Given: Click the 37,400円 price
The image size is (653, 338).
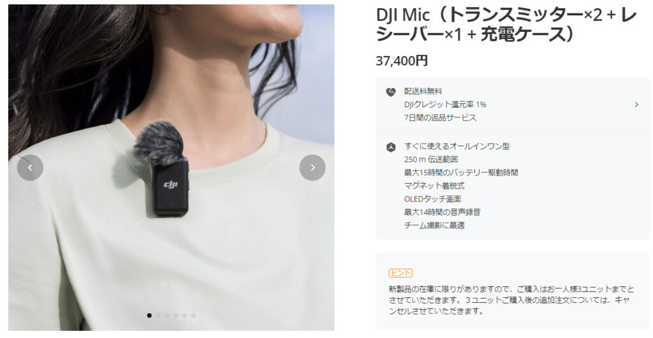Looking at the screenshot, I should point(402,61).
